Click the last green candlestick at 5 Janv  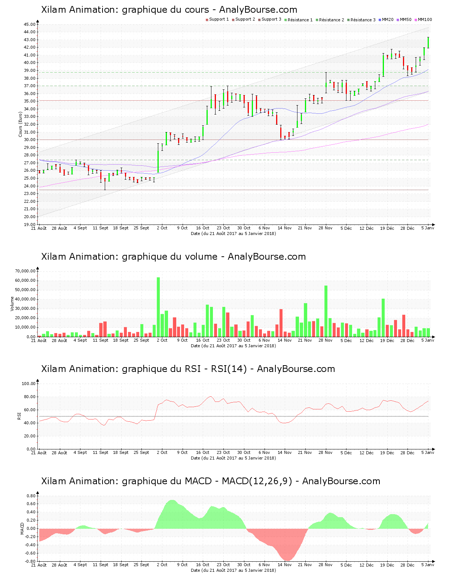(x=428, y=42)
